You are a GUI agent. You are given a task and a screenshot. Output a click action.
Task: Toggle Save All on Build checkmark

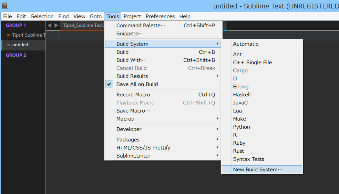click(x=109, y=84)
